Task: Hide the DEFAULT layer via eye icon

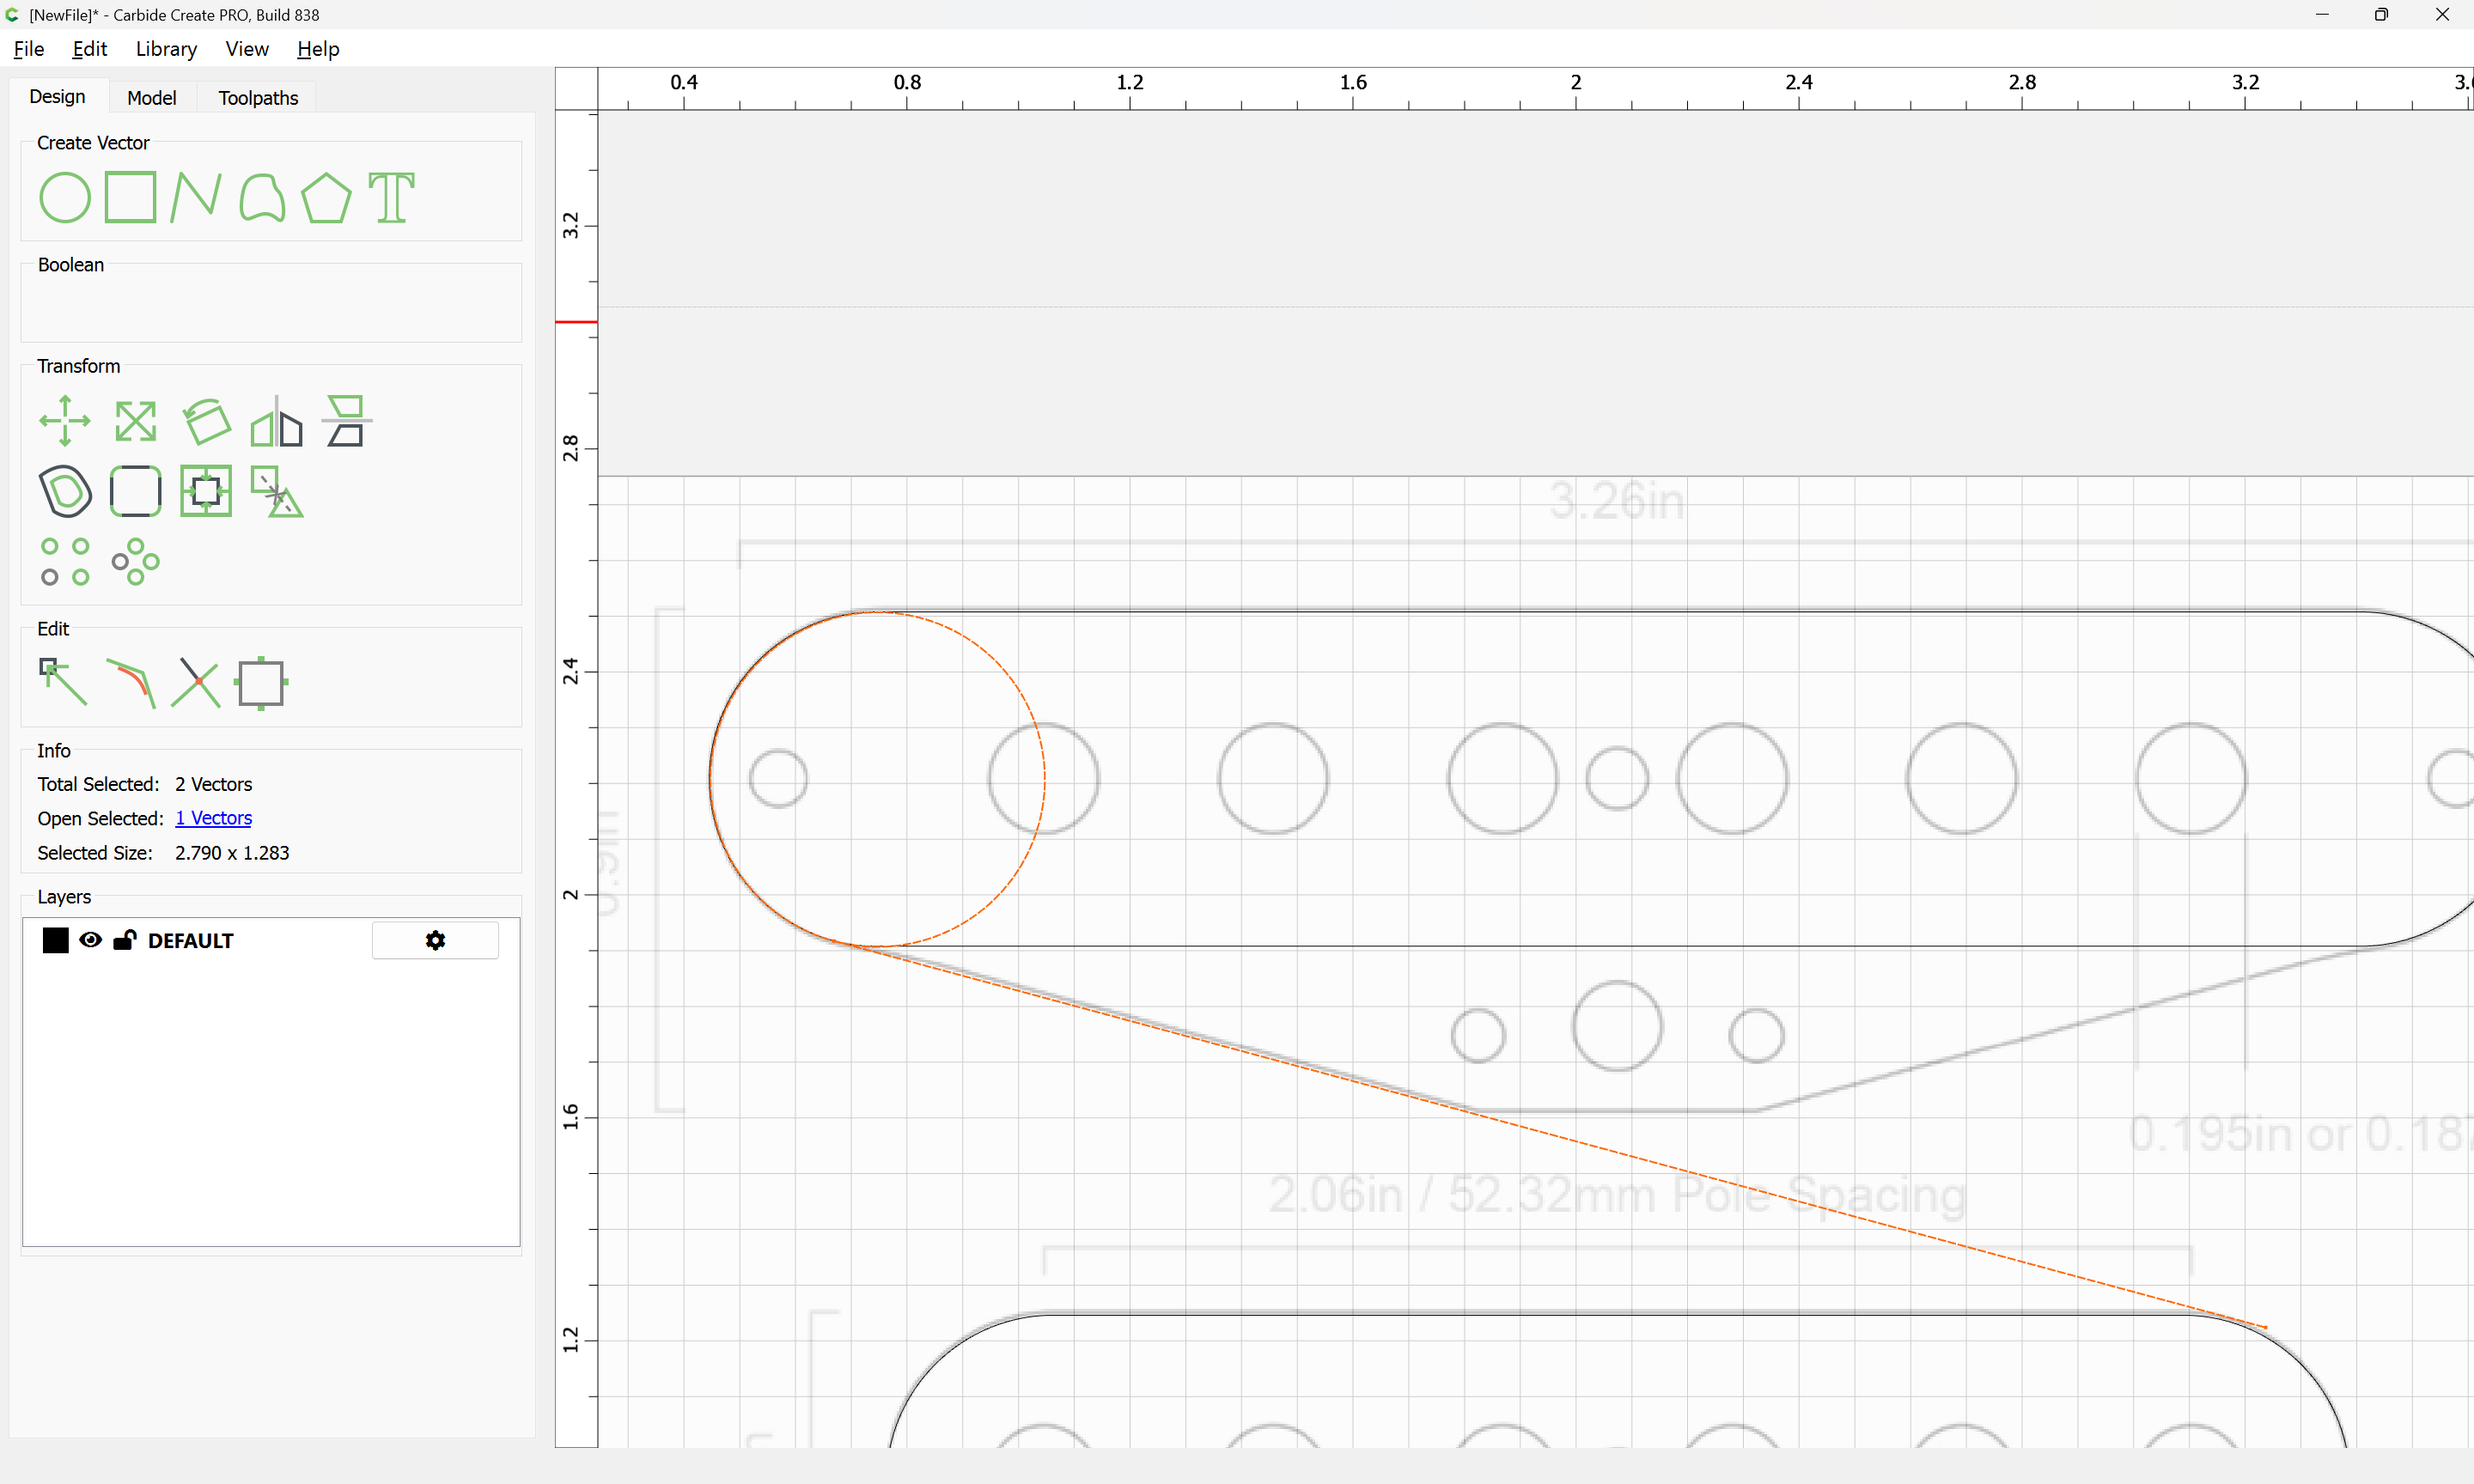Action: pyautogui.click(x=90, y=940)
